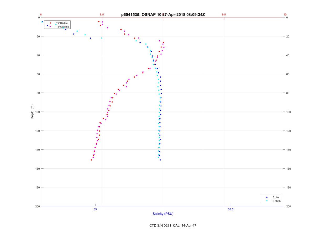Screen dimensions: 315x232
Task: Click the red '8.5' temperature tick label
Action: [x=102, y=14]
